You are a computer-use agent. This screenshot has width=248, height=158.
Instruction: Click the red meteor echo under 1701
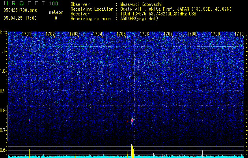coord(29,120)
